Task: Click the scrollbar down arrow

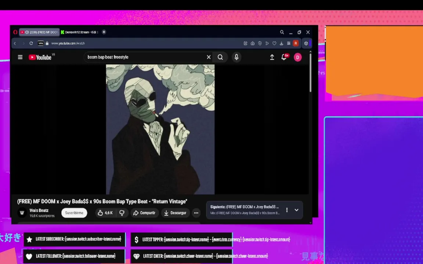Action: point(311,223)
